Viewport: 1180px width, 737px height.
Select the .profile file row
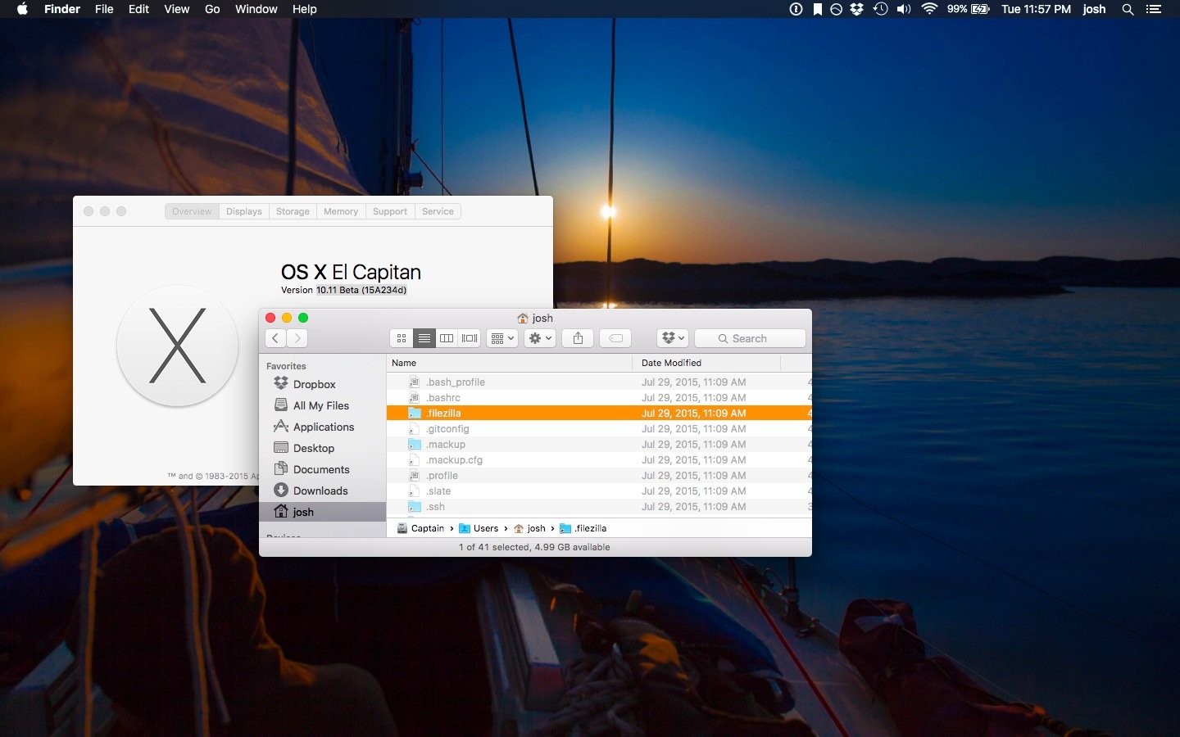599,476
